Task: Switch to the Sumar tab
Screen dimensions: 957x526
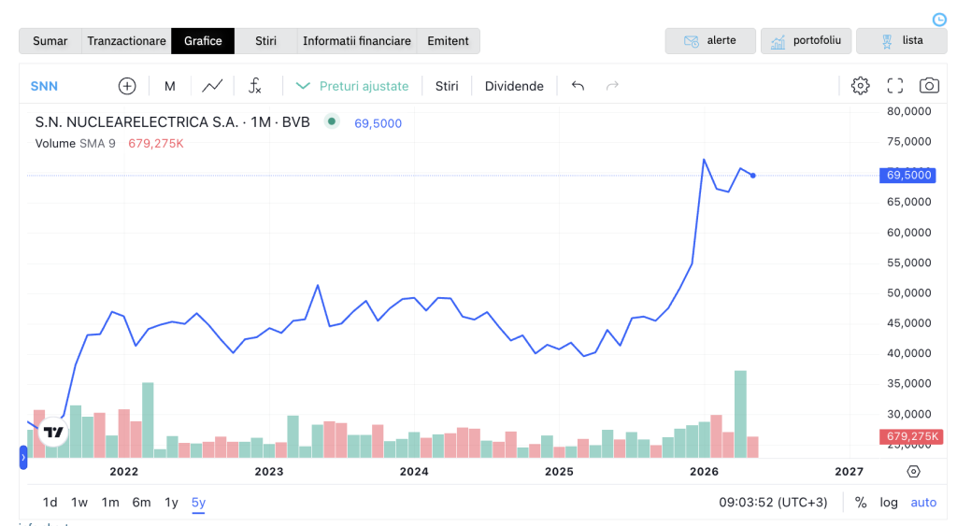Action: [50, 41]
